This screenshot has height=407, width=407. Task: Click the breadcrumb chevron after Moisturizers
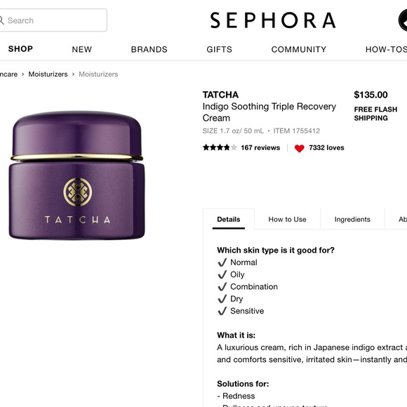coord(73,74)
